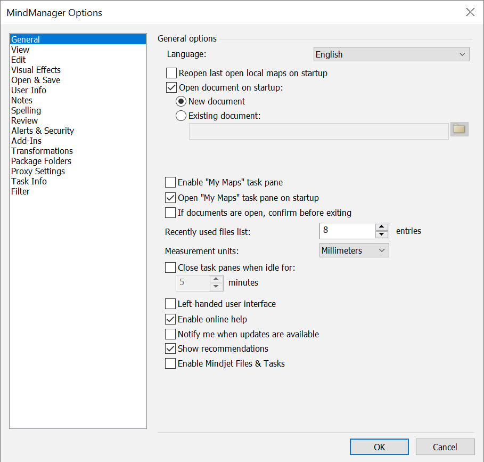Image resolution: width=484 pixels, height=462 pixels.
Task: Choose the New document radio option
Action: [x=181, y=101]
